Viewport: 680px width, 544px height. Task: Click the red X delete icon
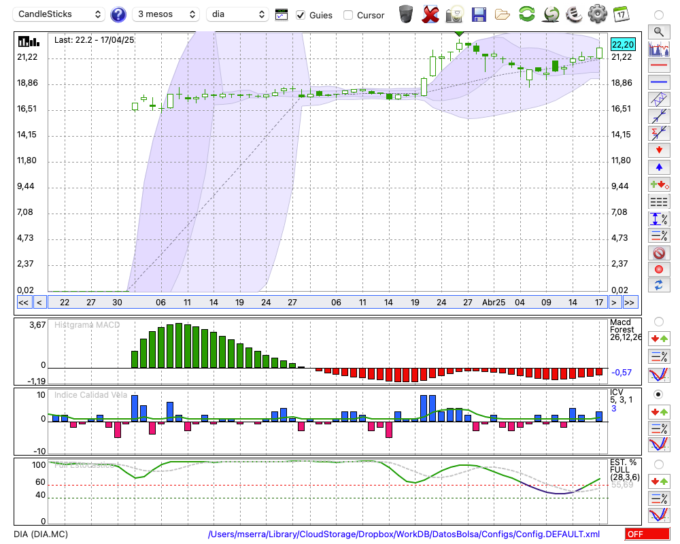430,14
